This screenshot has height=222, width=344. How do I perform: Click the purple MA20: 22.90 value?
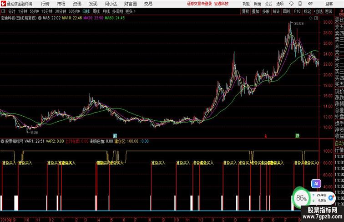tap(93, 18)
